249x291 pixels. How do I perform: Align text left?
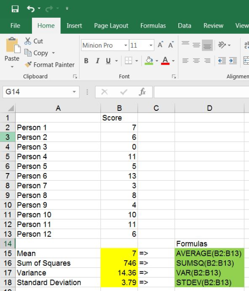tap(185, 61)
